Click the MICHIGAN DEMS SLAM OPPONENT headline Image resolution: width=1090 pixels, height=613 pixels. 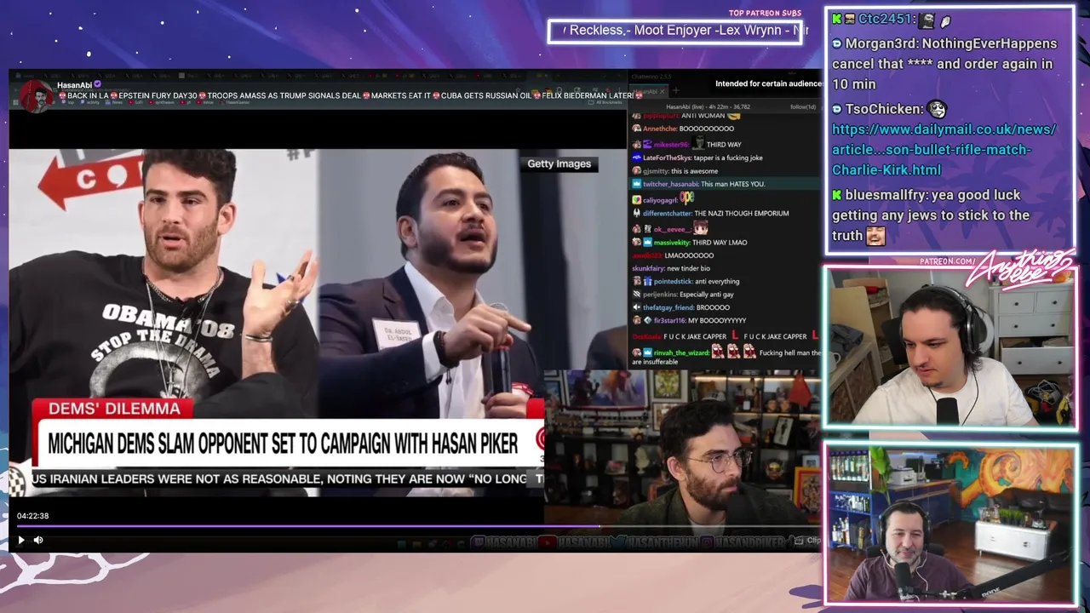tap(283, 444)
